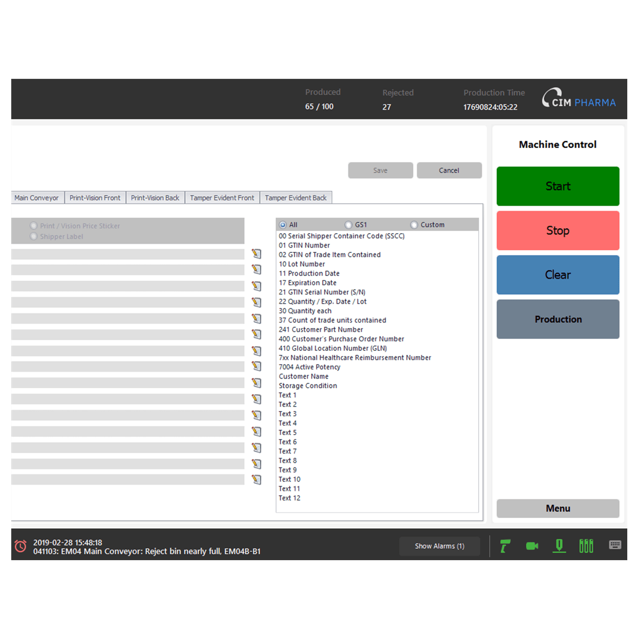
Task: Open the Print-Vision Back tab
Action: pos(155,198)
